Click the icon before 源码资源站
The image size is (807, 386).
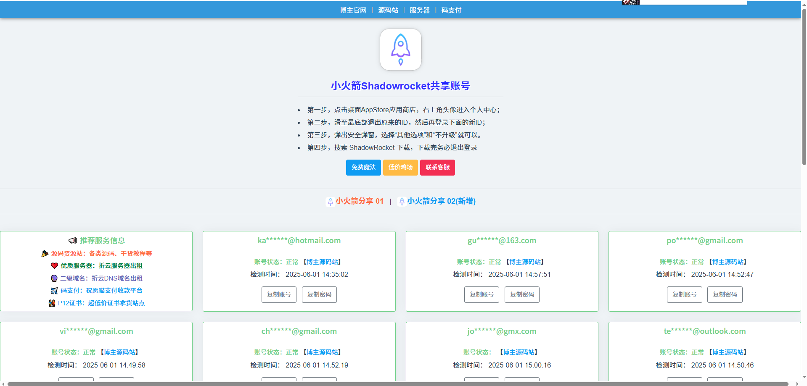[45, 254]
